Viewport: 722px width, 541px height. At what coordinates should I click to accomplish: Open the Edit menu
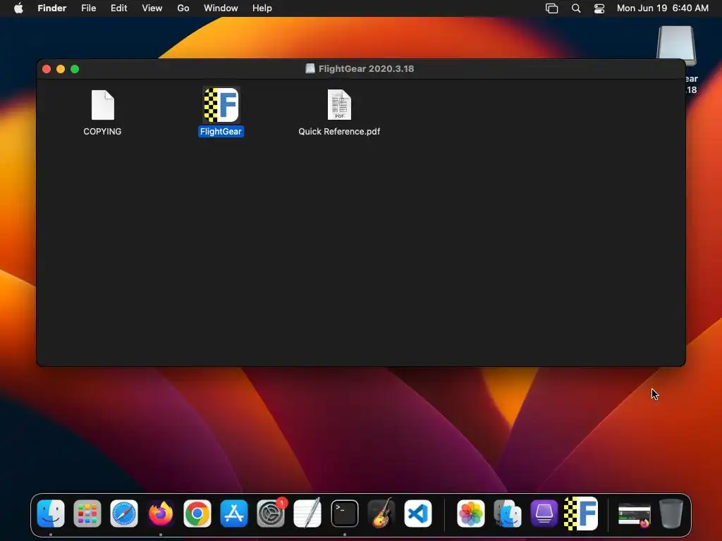coord(118,8)
